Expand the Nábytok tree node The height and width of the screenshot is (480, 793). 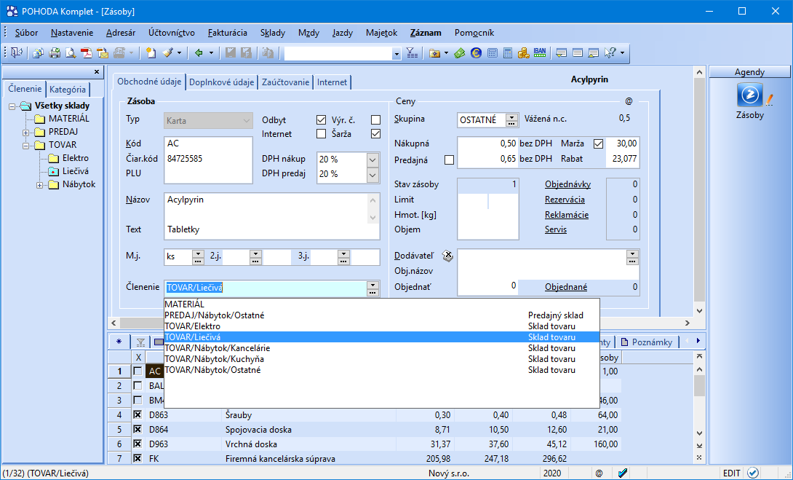pos(40,185)
